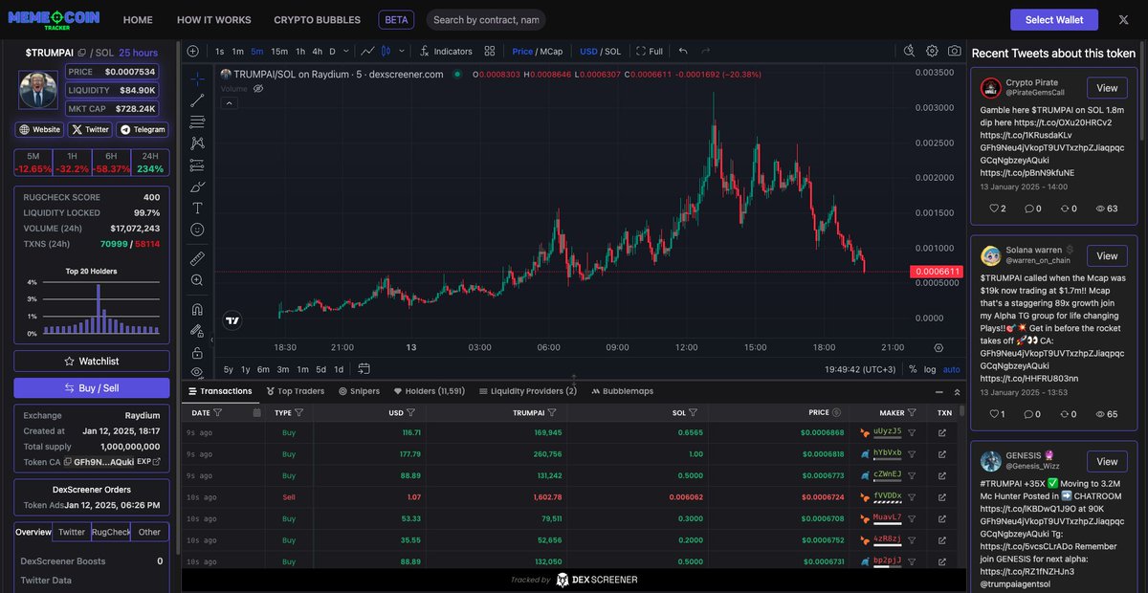Switch chart currency to SOL

tap(613, 51)
